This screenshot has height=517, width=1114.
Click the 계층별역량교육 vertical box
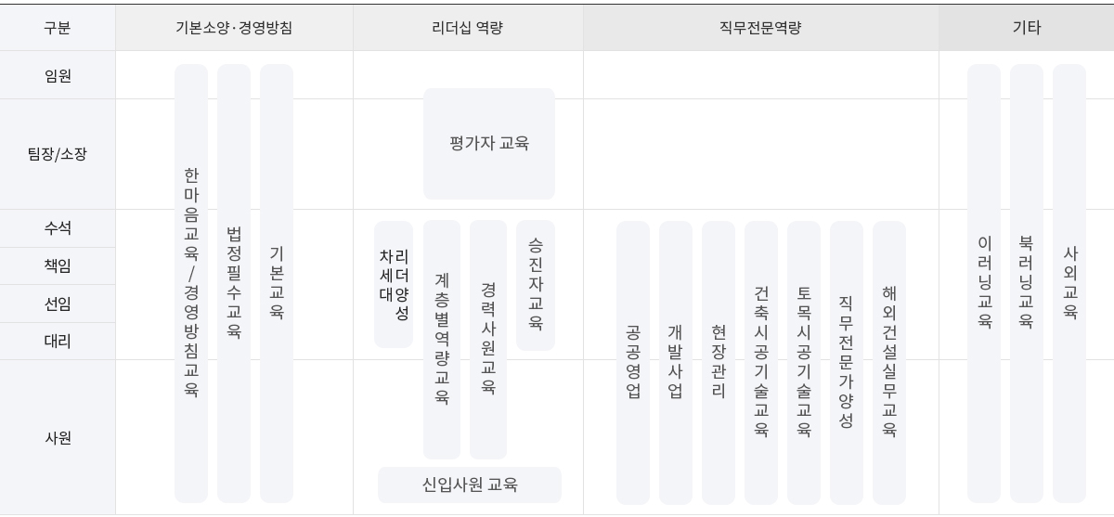pos(442,339)
